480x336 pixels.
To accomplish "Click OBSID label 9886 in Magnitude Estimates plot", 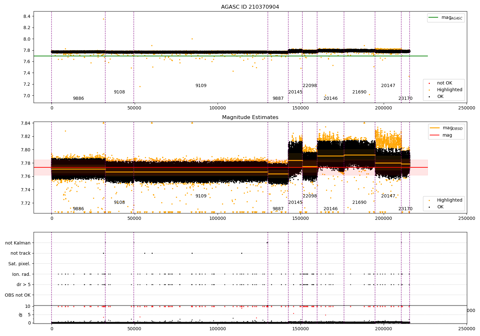I will (78, 209).
